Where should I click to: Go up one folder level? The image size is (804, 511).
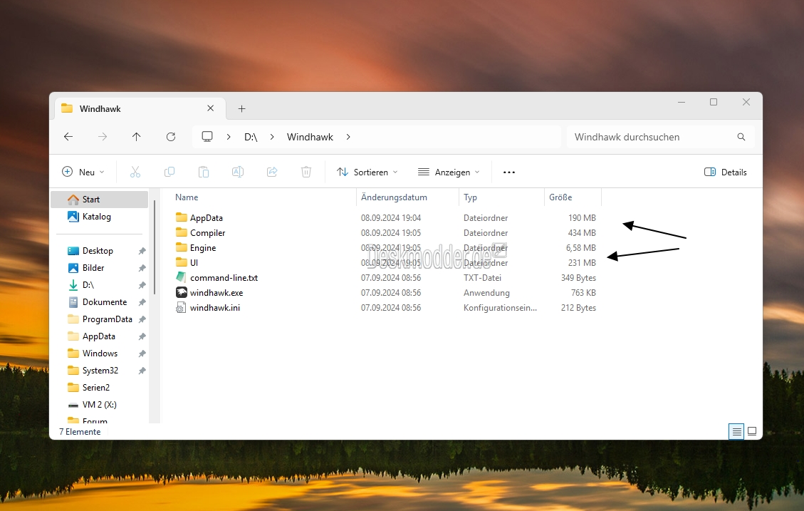point(137,136)
